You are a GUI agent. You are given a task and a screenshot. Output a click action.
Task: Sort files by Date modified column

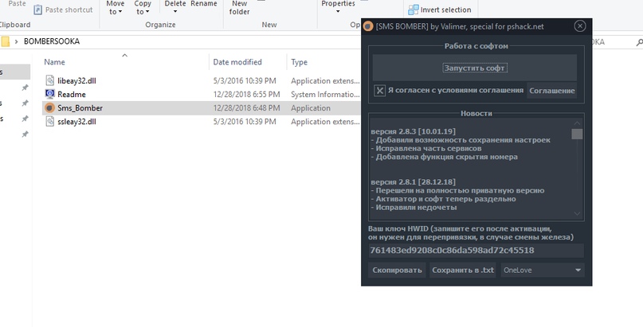tap(237, 62)
